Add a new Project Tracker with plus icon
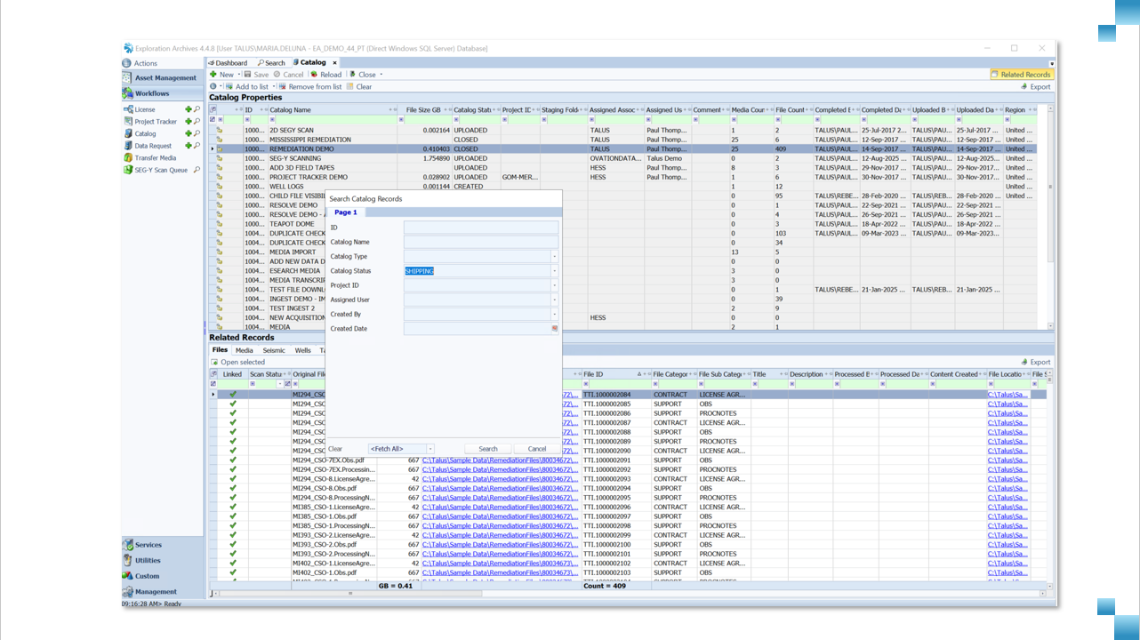The width and height of the screenshot is (1140, 640). pyautogui.click(x=189, y=121)
